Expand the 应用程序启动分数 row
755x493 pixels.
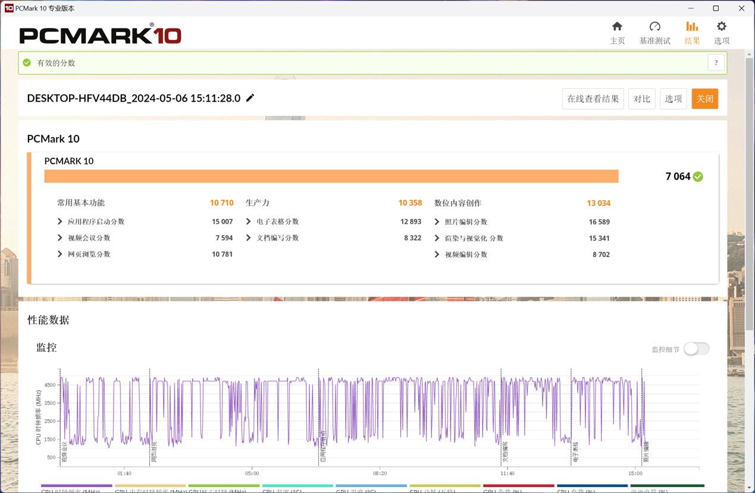[60, 222]
